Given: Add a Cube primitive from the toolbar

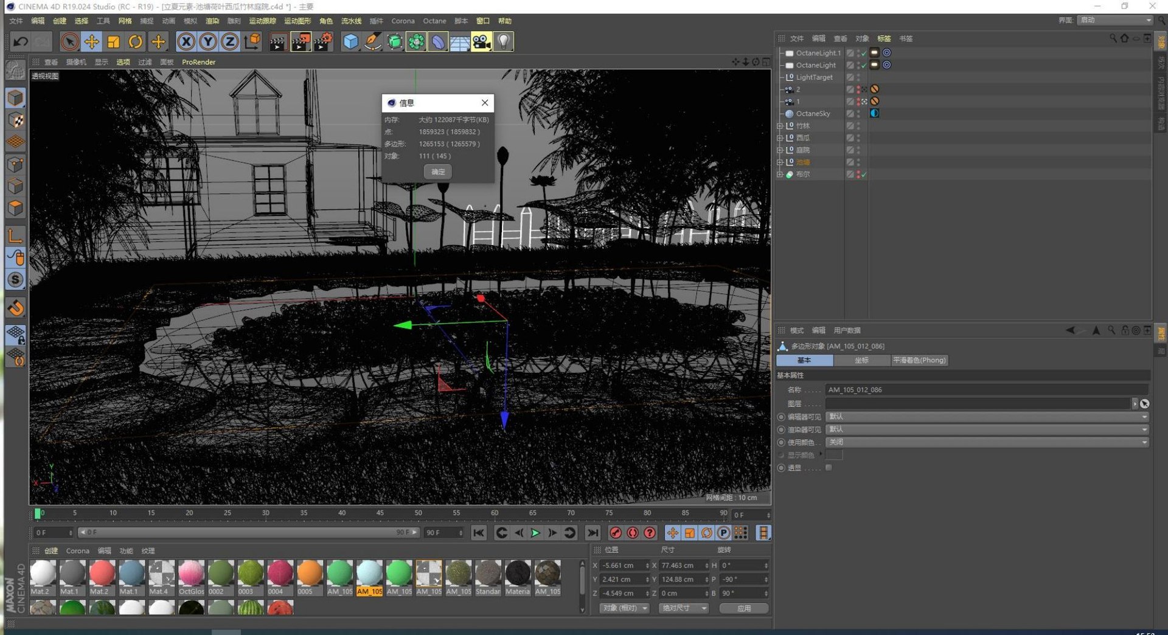Looking at the screenshot, I should coord(351,41).
